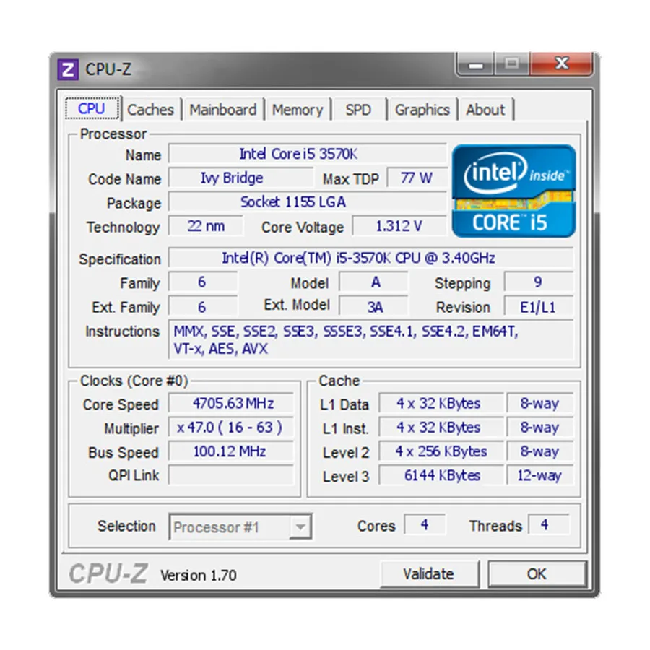Close the CPU-Z window

click(562, 64)
